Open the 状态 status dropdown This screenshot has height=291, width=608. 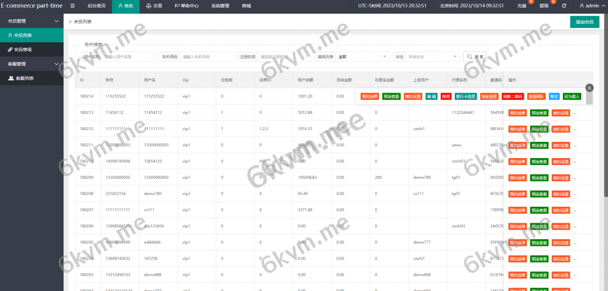click(x=433, y=56)
